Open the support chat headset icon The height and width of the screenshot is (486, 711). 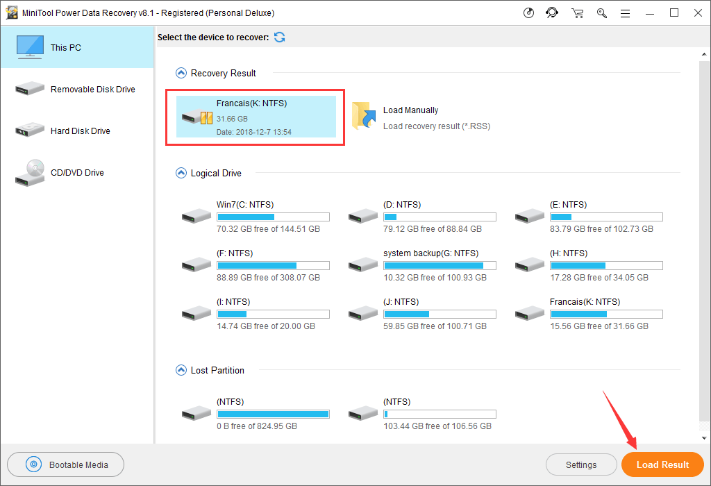(x=552, y=12)
